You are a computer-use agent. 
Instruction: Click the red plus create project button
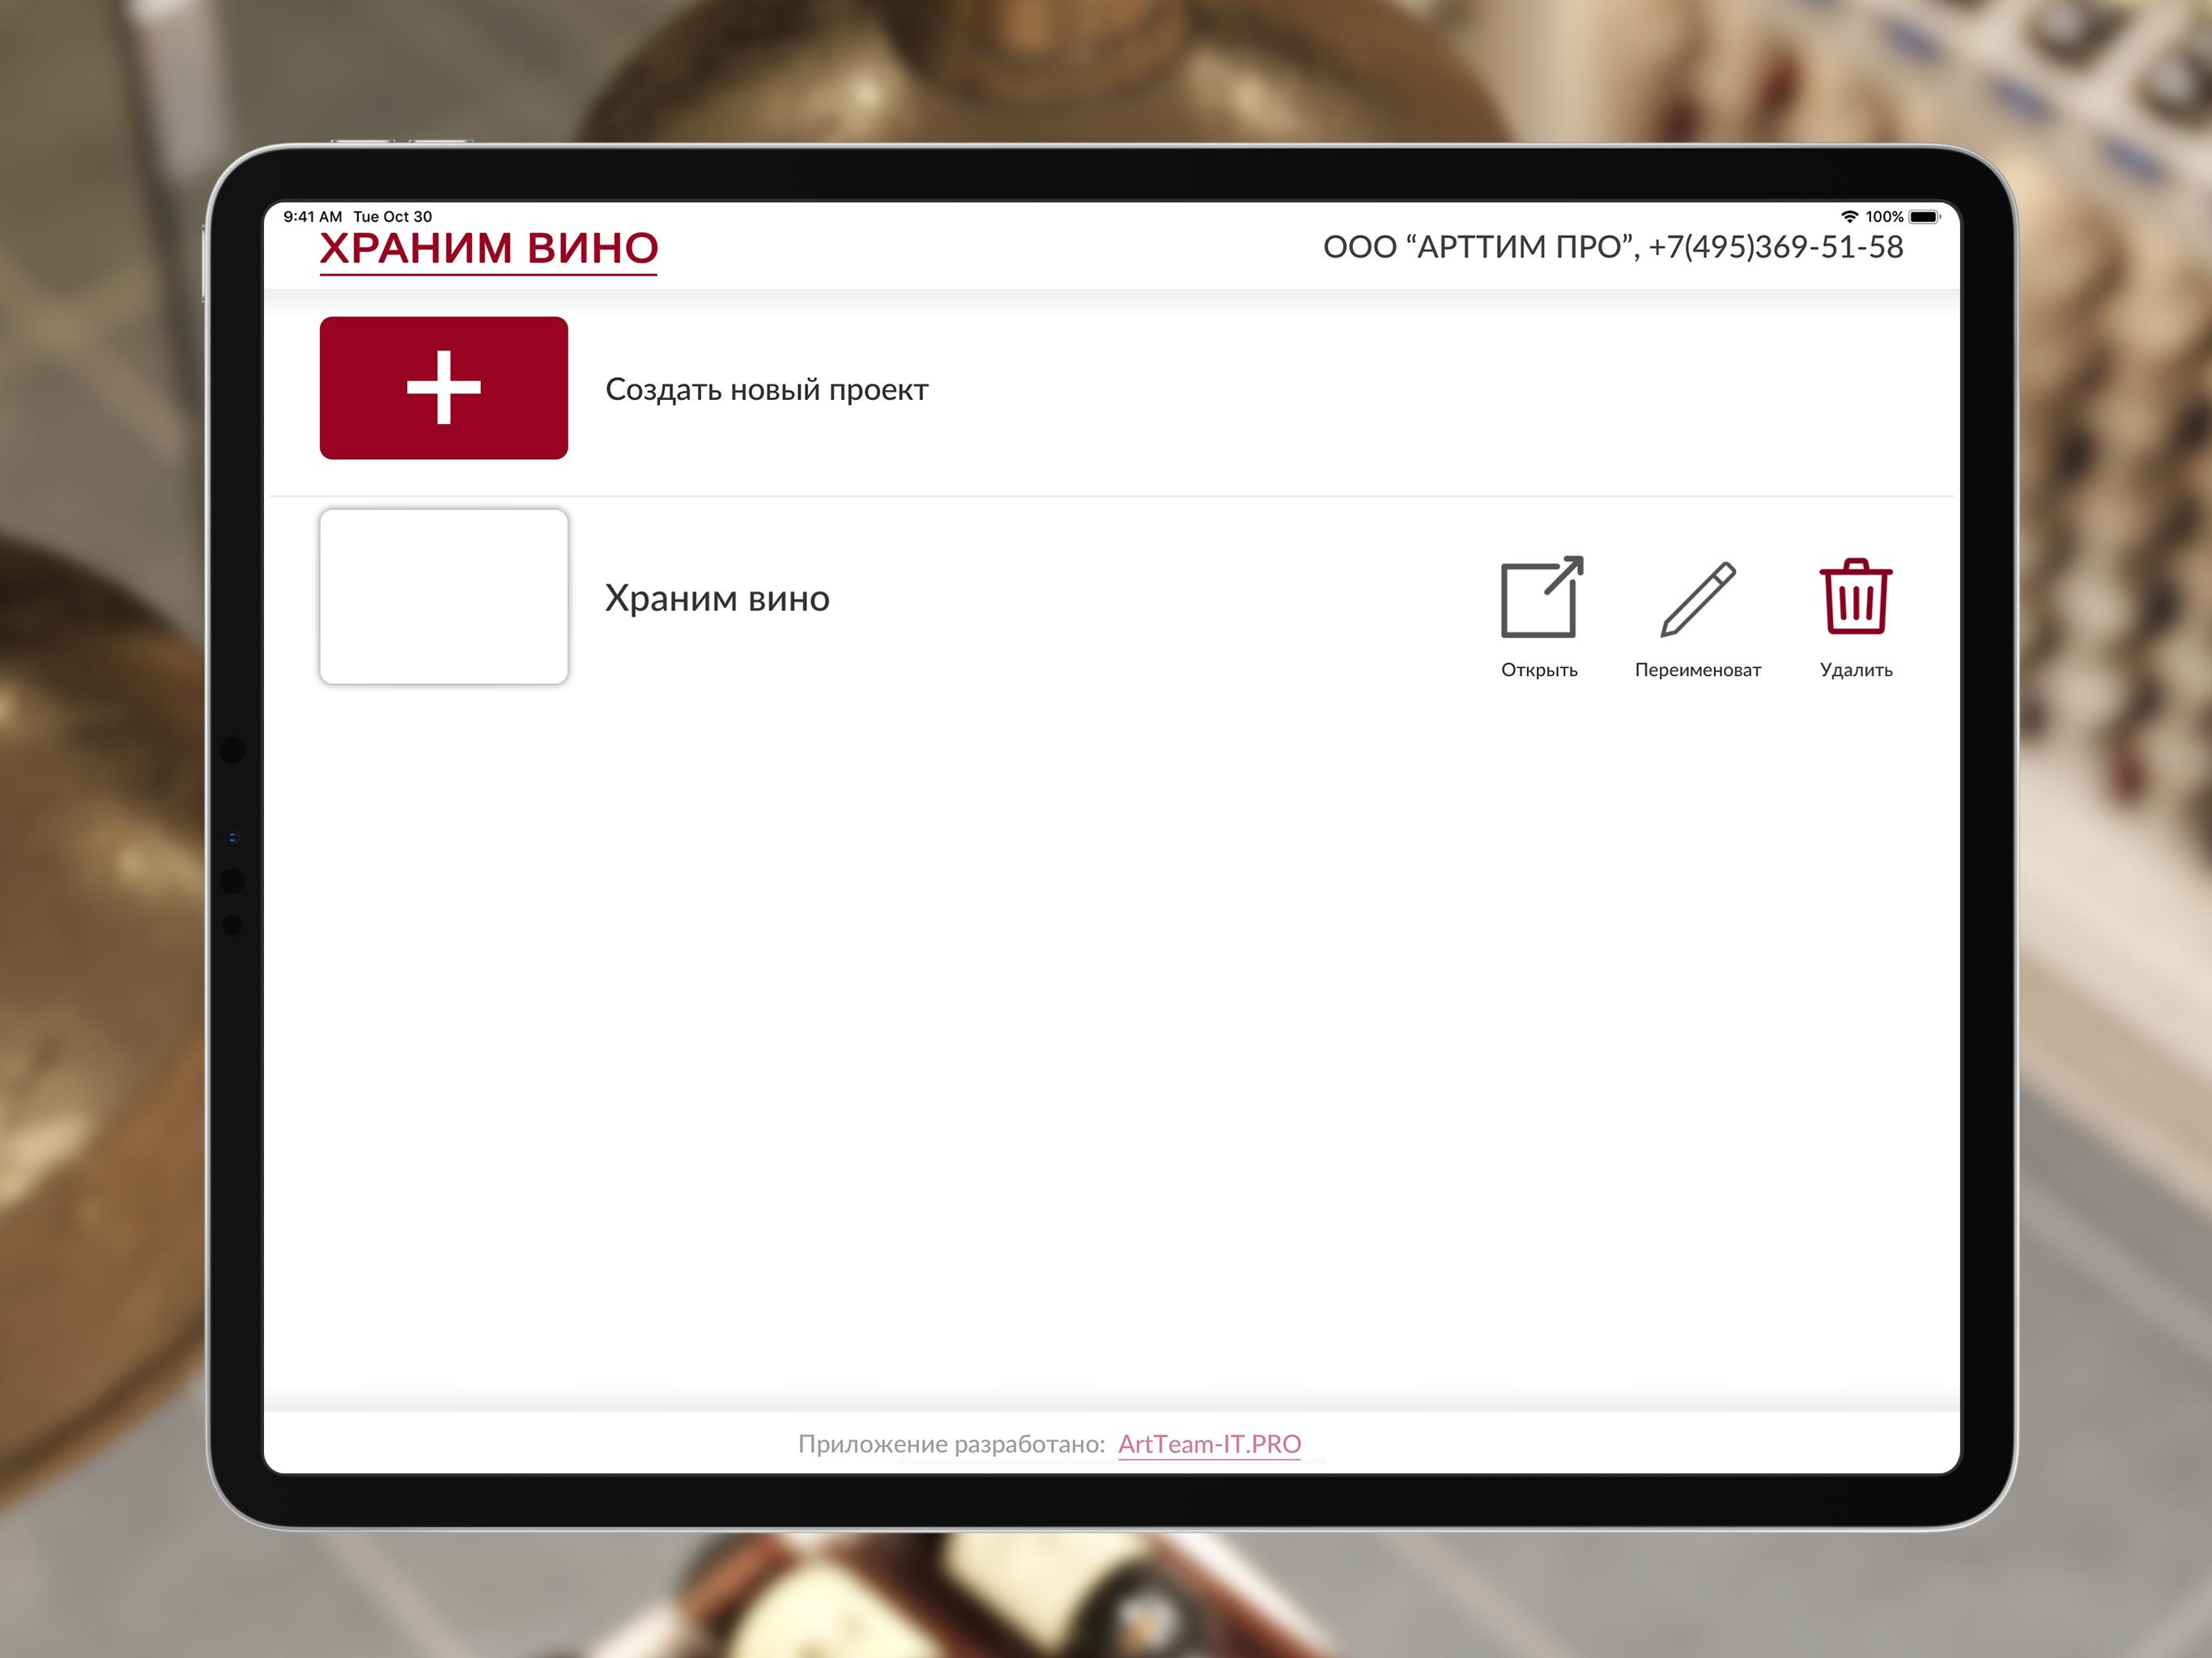(x=443, y=388)
